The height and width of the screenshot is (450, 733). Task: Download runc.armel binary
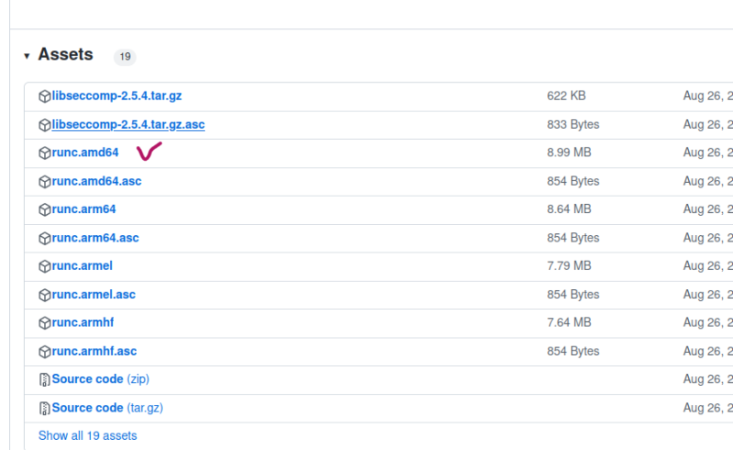pos(82,266)
